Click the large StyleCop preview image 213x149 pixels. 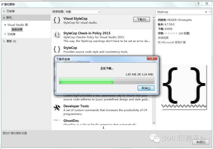(184, 87)
